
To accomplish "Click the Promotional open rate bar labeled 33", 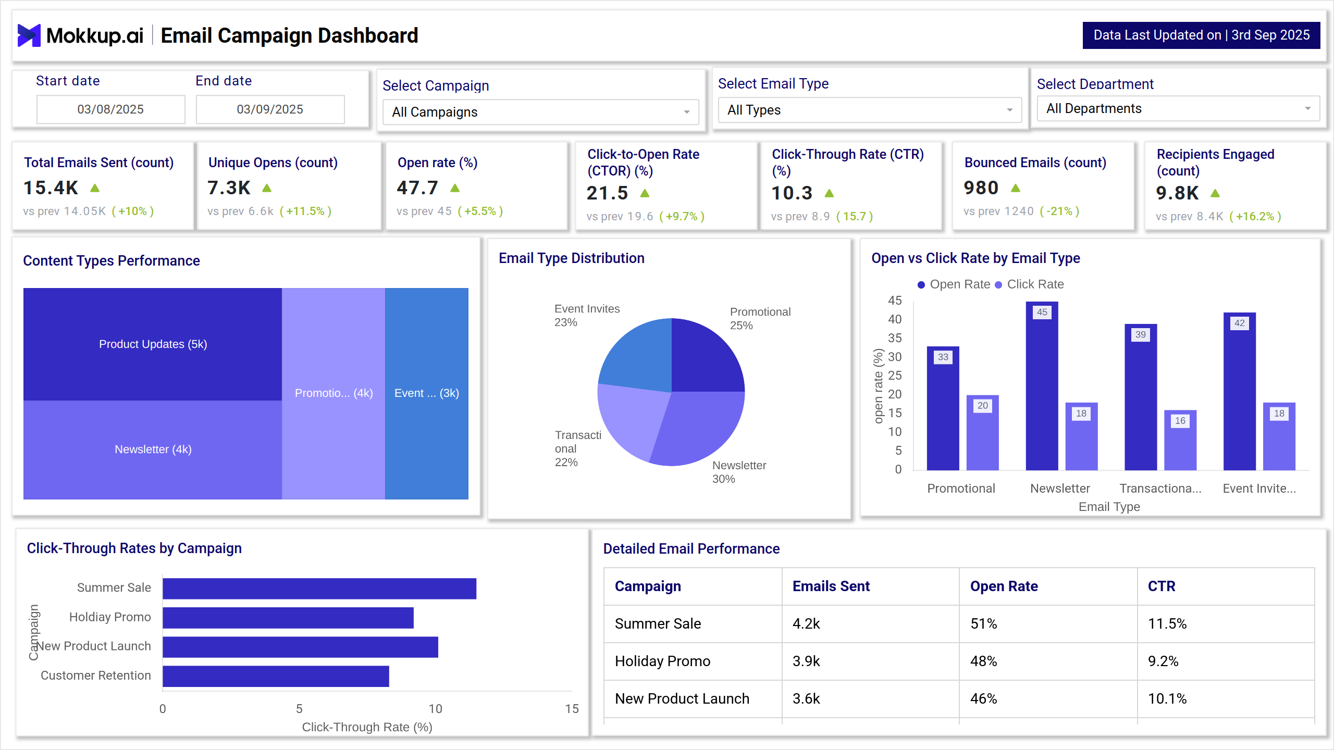I will click(943, 408).
